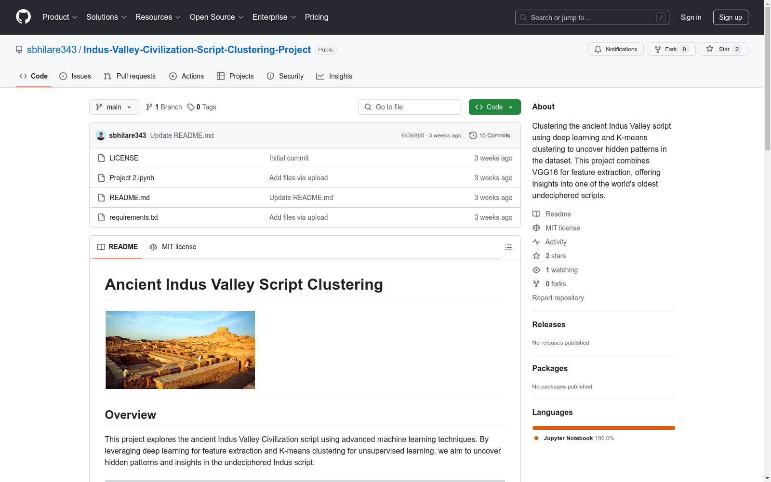
Task: Click the LICENSE file icon
Action: pos(101,158)
